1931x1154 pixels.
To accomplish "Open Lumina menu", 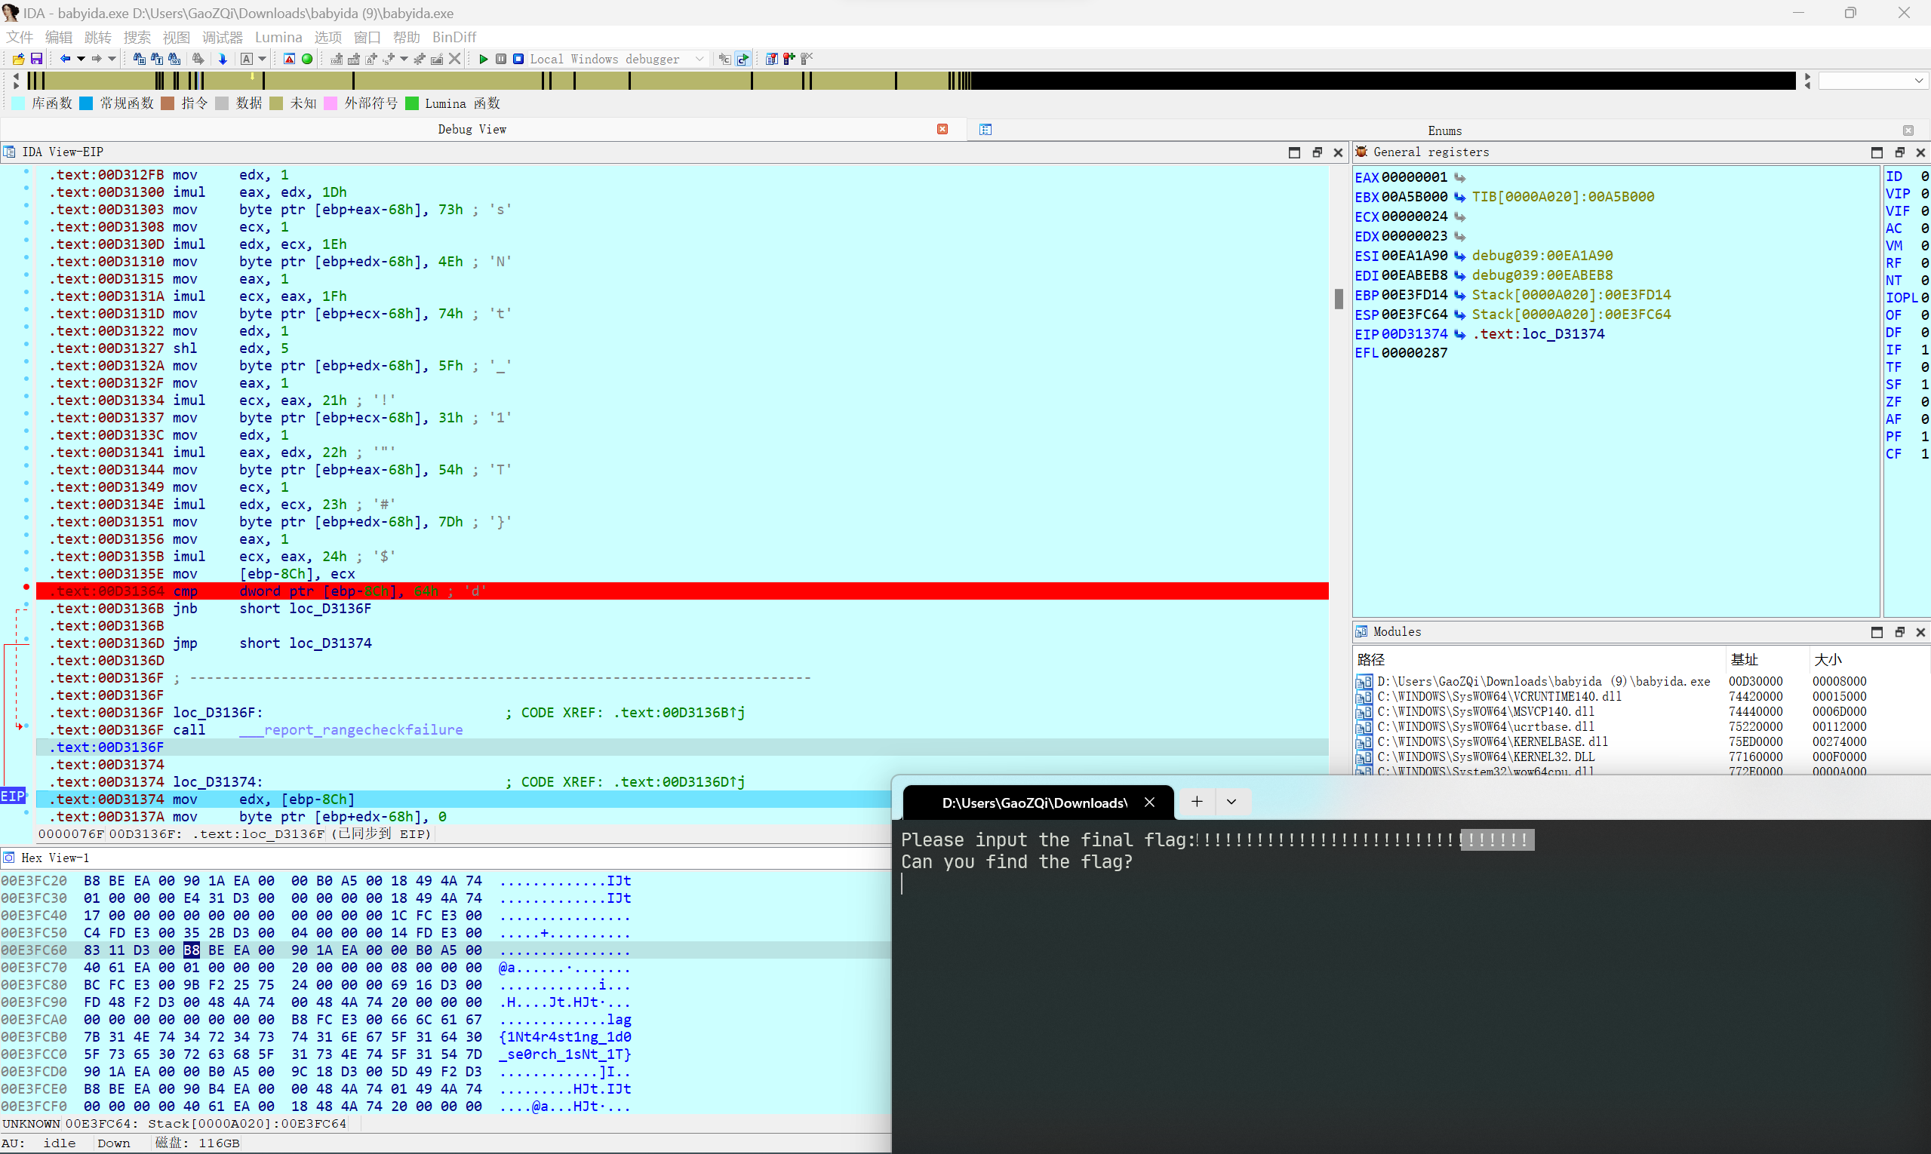I will 278,37.
